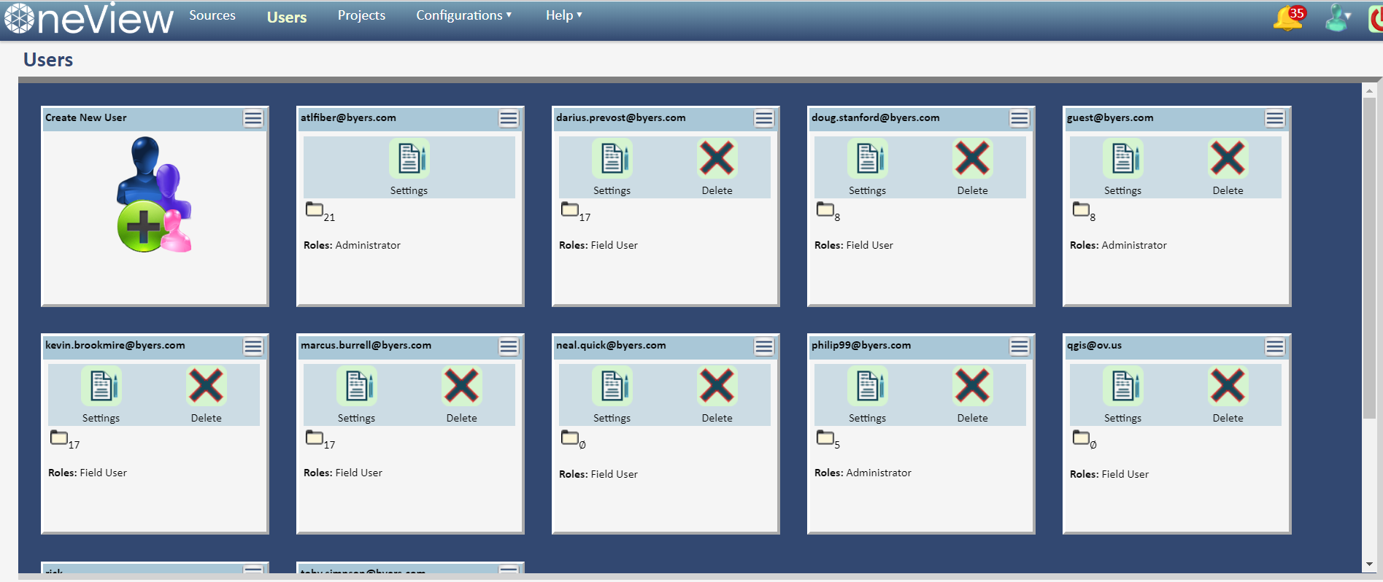Open Settings for neal.quick@byers.com
The image size is (1383, 582).
[x=612, y=387]
